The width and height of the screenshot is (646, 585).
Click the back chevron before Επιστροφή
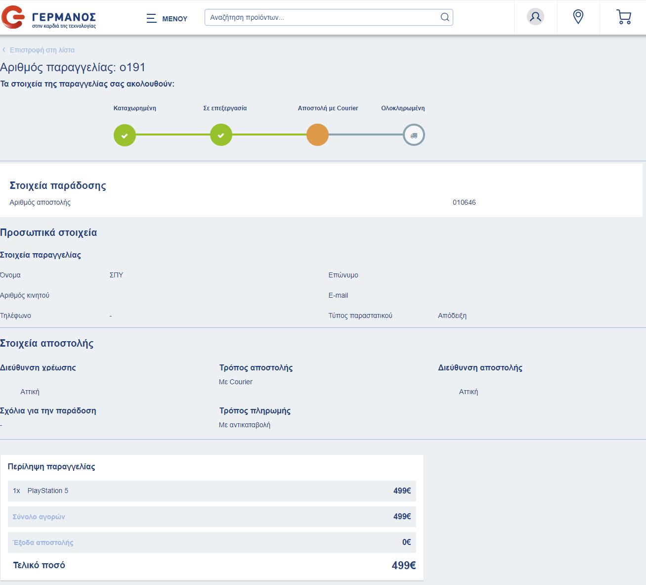[x=4, y=50]
